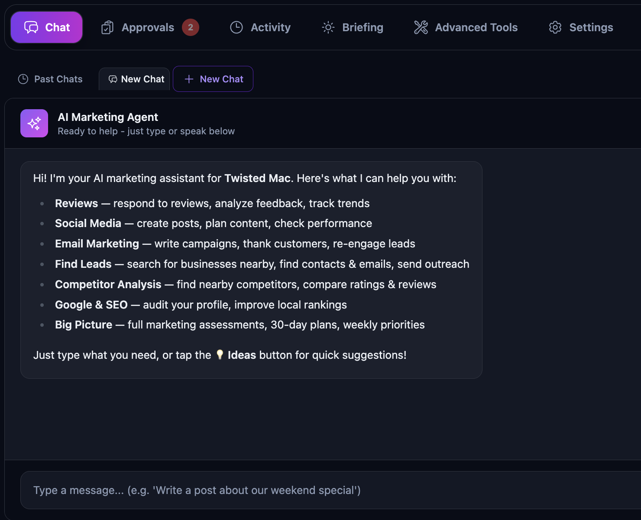Select the current New Chat tab
Viewport: 641px width, 520px height.
[134, 79]
